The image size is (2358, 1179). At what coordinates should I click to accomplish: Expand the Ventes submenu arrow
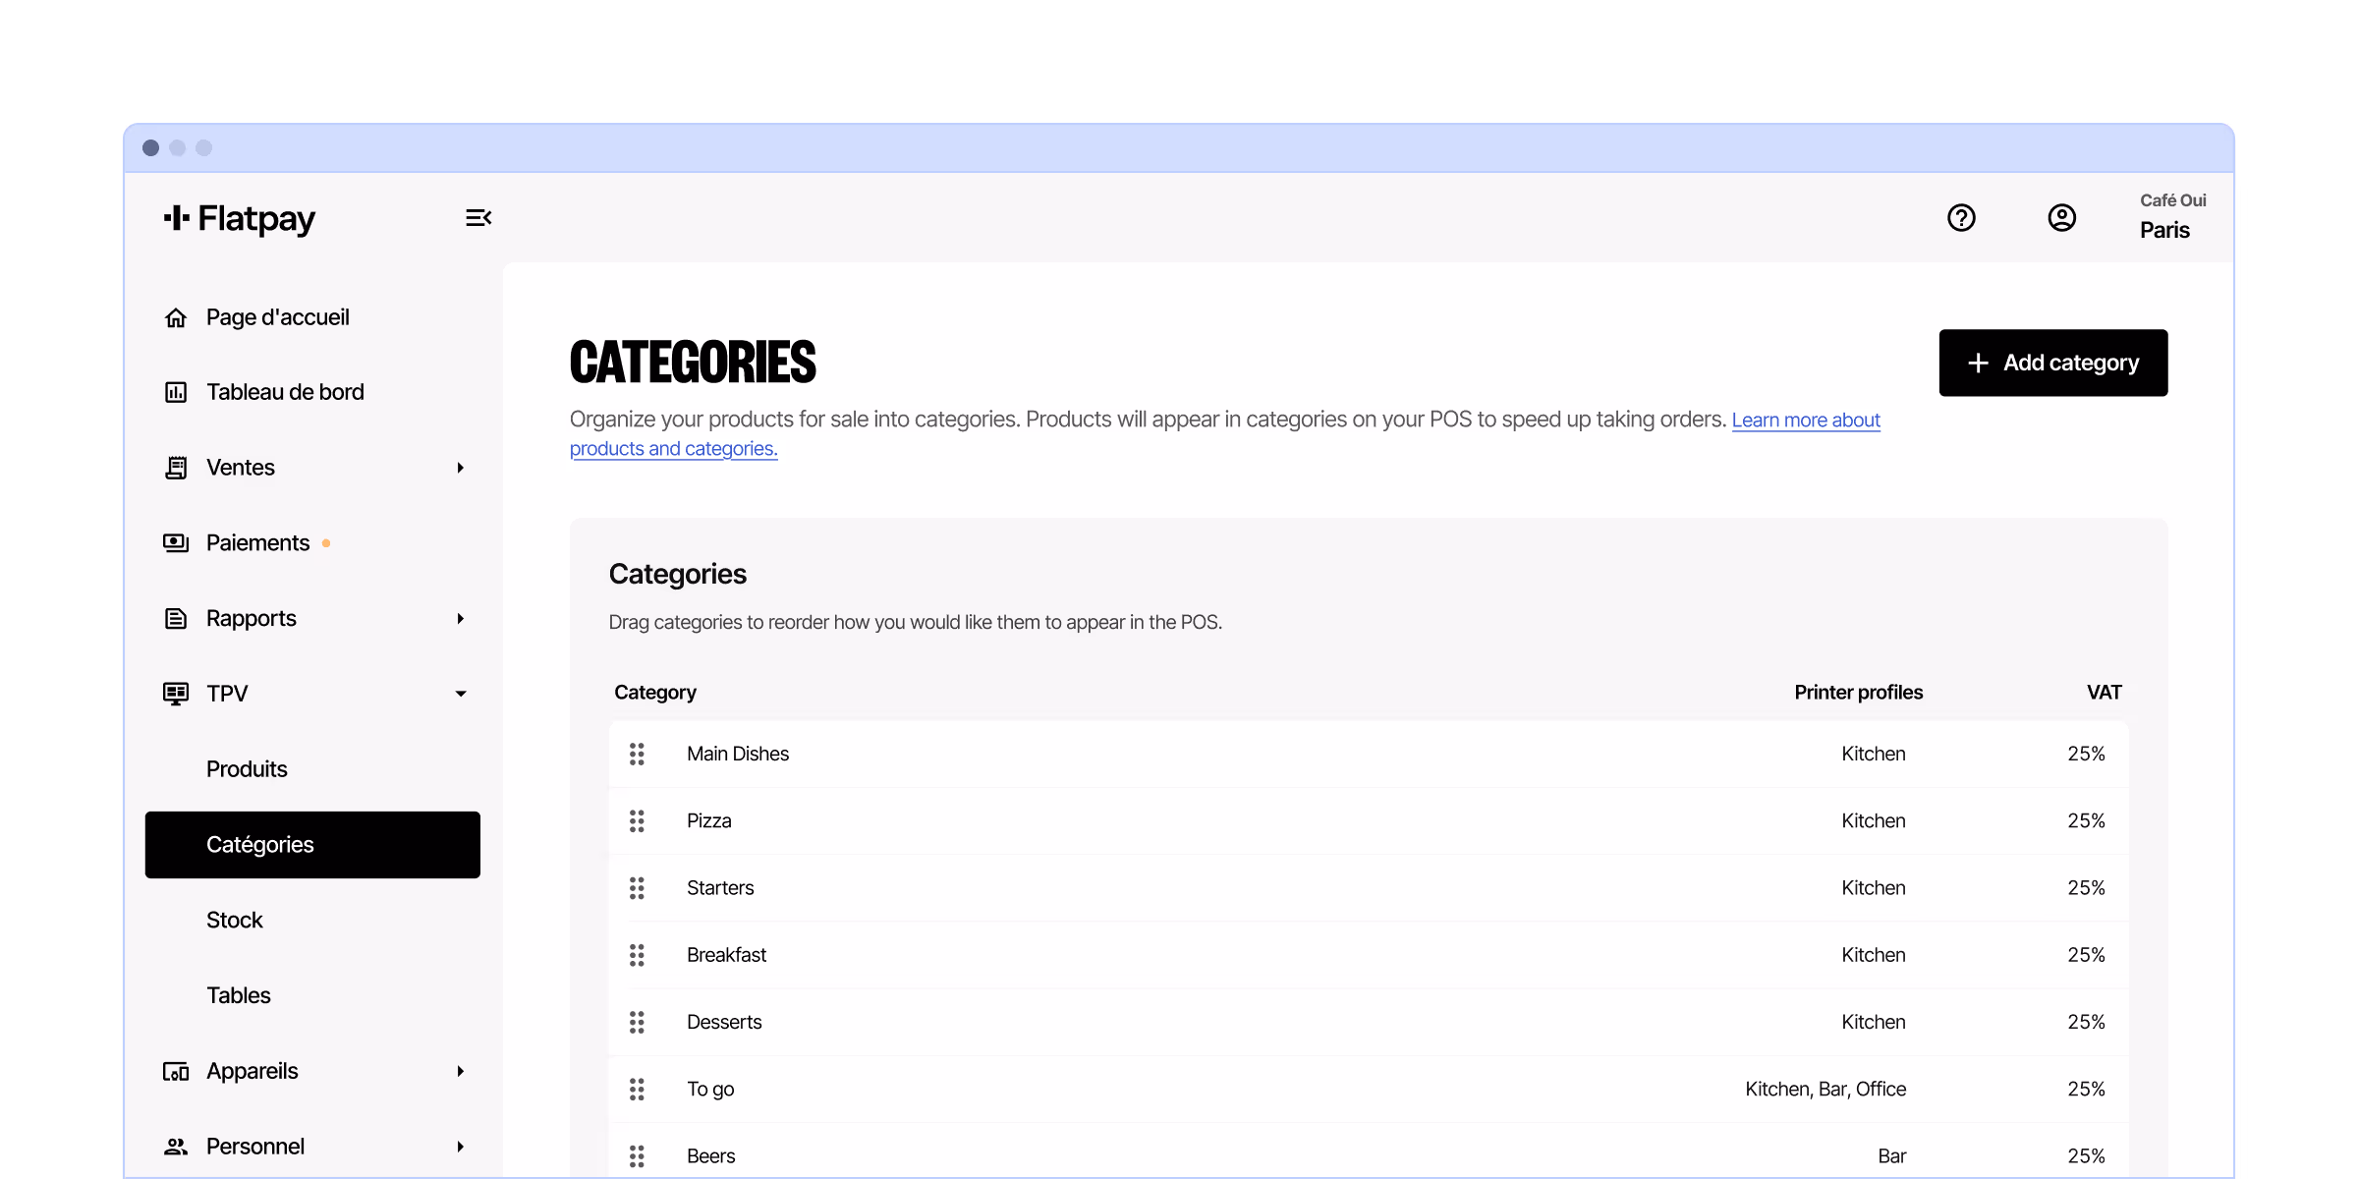coord(460,468)
